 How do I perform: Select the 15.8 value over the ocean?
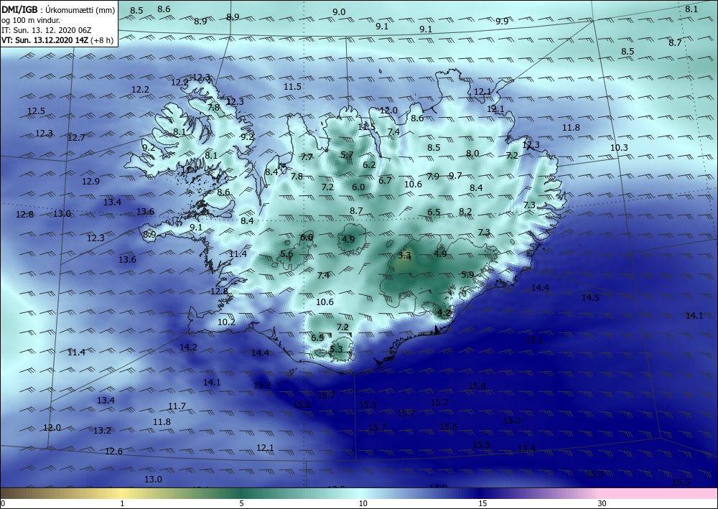tap(477, 386)
